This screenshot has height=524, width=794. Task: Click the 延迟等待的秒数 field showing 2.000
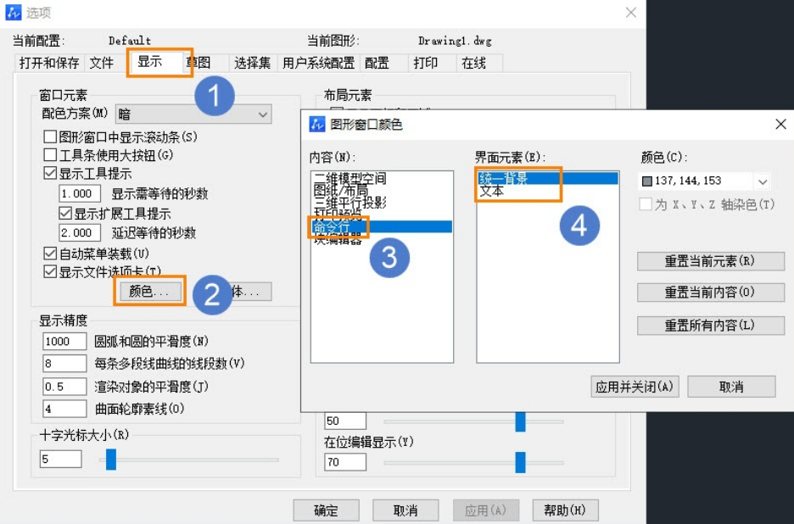pyautogui.click(x=80, y=233)
